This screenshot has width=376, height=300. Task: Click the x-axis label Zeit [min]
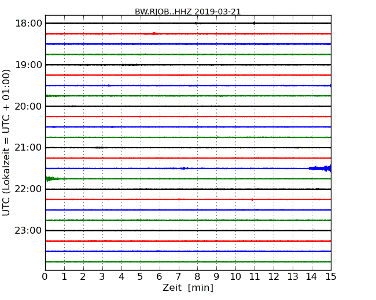[x=188, y=287]
